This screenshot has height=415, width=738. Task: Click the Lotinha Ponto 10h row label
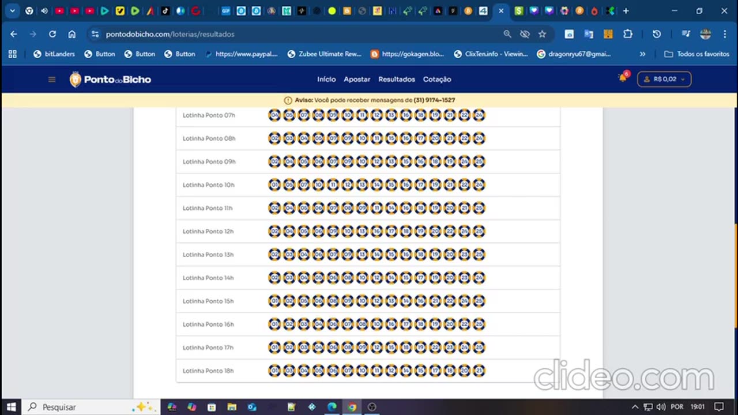coord(209,185)
